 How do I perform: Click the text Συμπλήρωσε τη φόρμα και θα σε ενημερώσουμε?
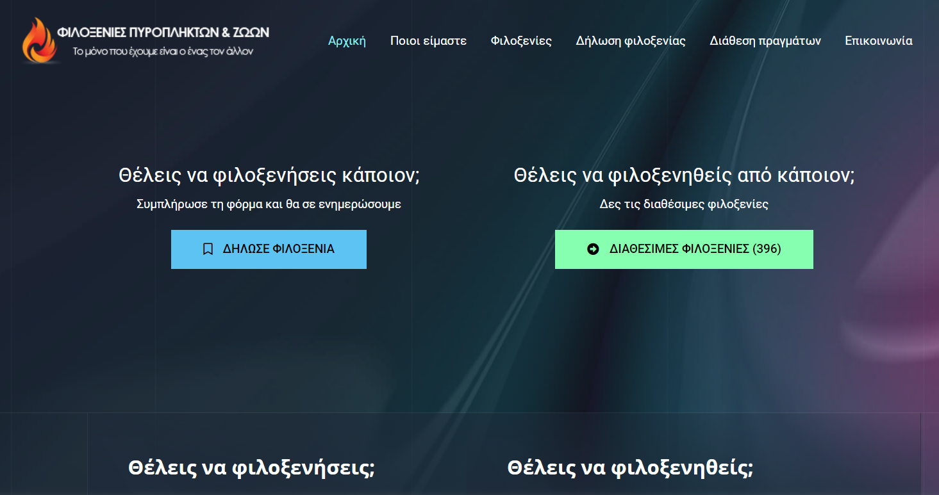coord(269,205)
